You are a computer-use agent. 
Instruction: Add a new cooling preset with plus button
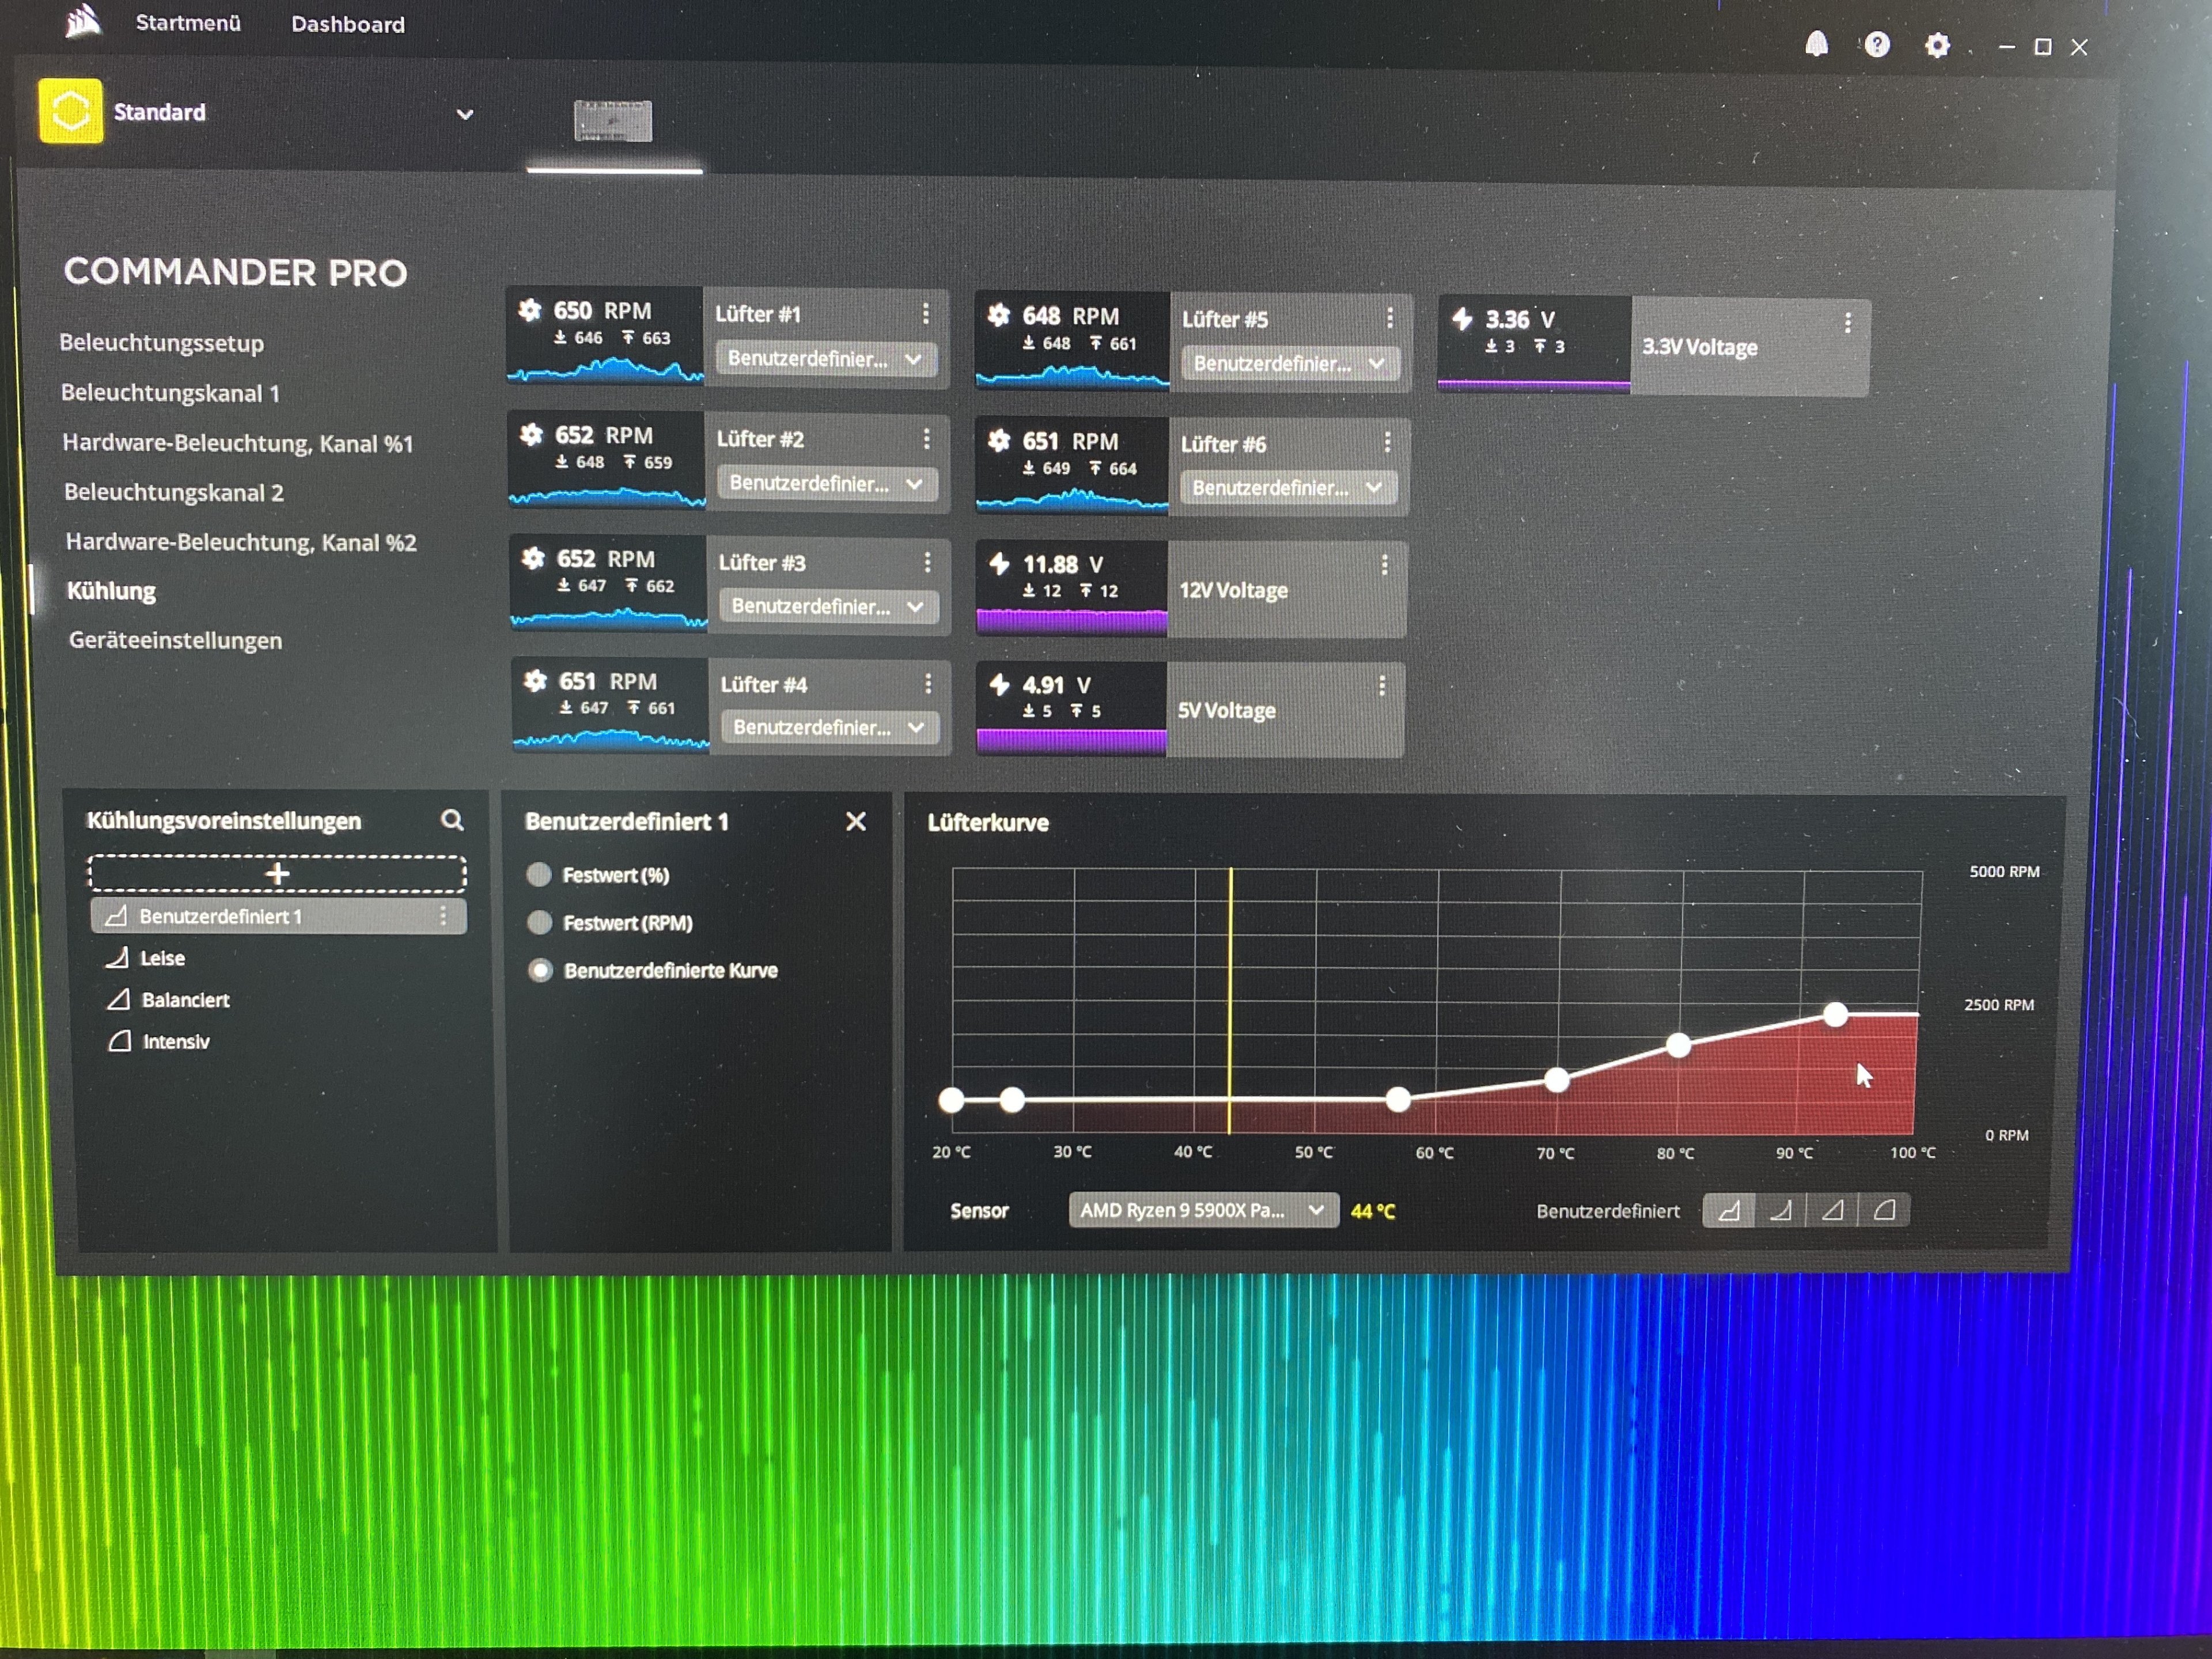click(277, 873)
